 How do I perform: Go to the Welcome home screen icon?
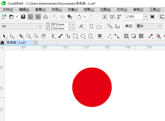click(2, 43)
